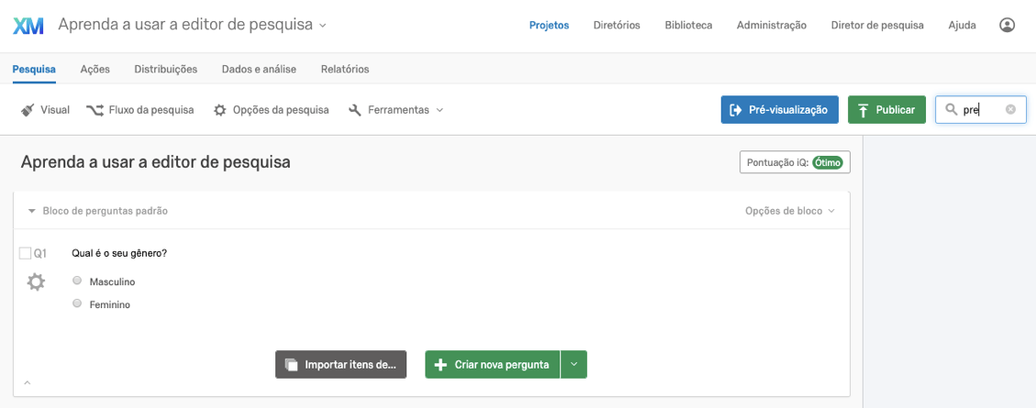Select the Masculino radio option
Screen dimensions: 1036x408
click(x=77, y=281)
